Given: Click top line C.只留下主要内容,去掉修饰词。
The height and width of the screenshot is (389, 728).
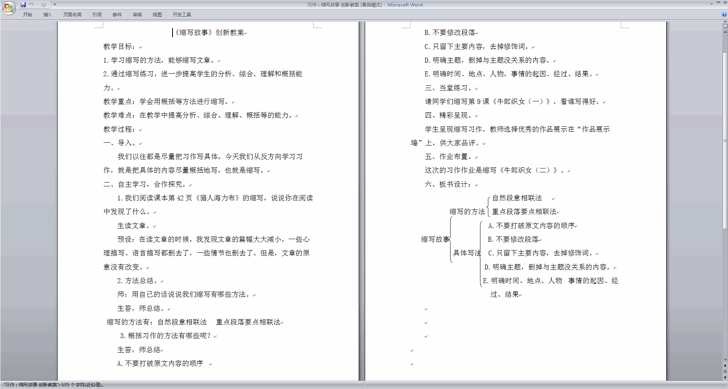Looking at the screenshot, I should (477, 47).
